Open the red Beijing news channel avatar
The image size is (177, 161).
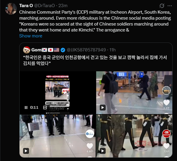coord(166,134)
